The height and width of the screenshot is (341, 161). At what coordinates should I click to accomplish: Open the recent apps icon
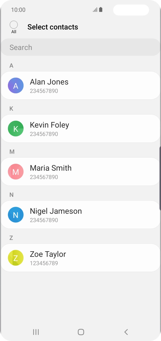(x=36, y=332)
